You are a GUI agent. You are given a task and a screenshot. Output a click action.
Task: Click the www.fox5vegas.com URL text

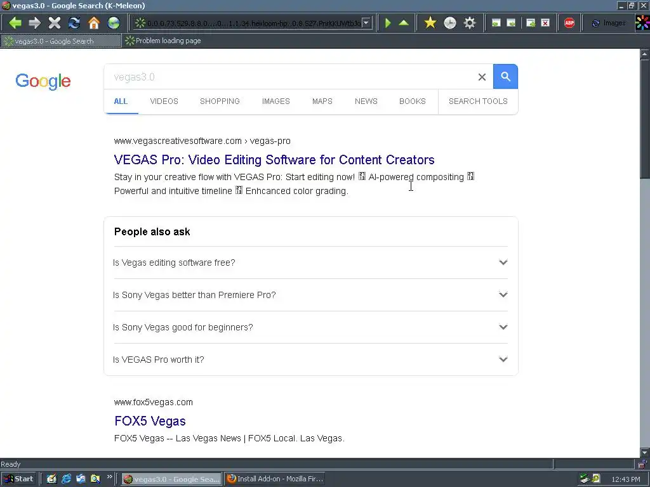154,402
